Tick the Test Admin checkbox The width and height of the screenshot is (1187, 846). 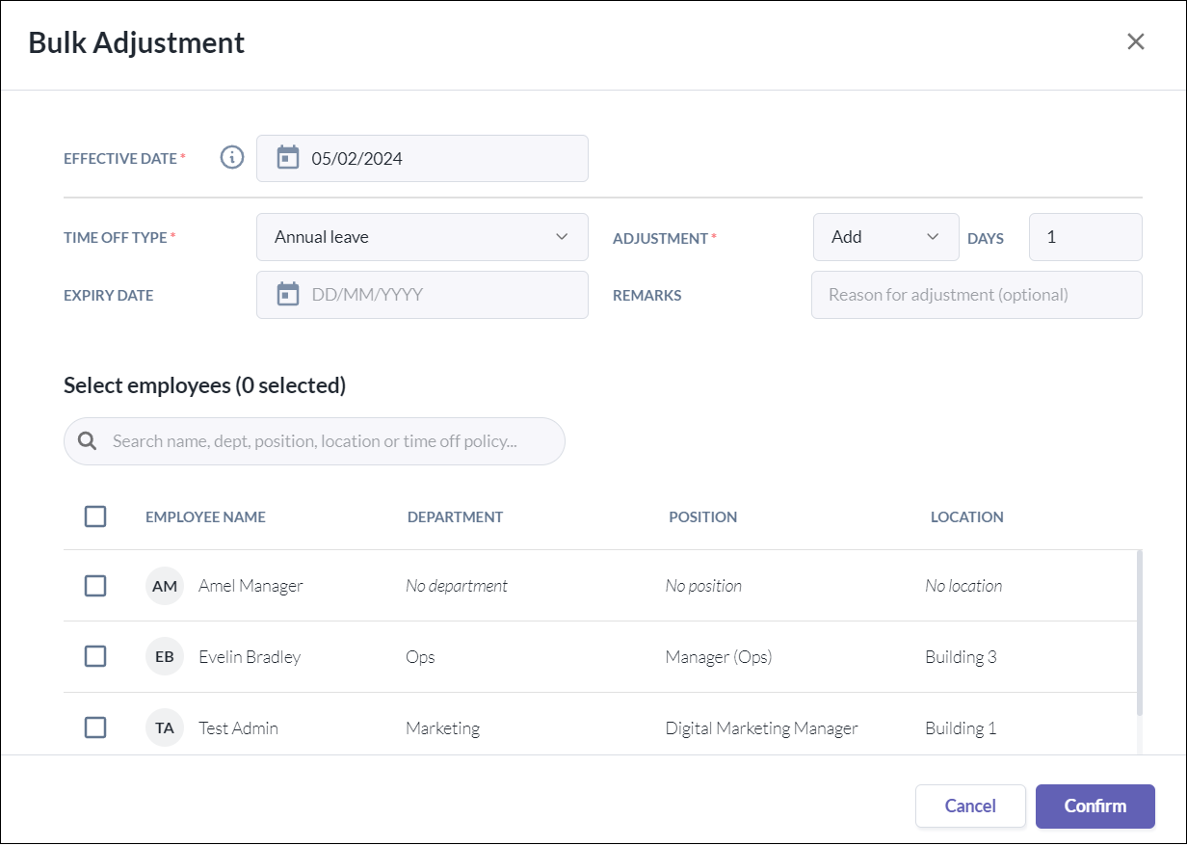pos(95,728)
